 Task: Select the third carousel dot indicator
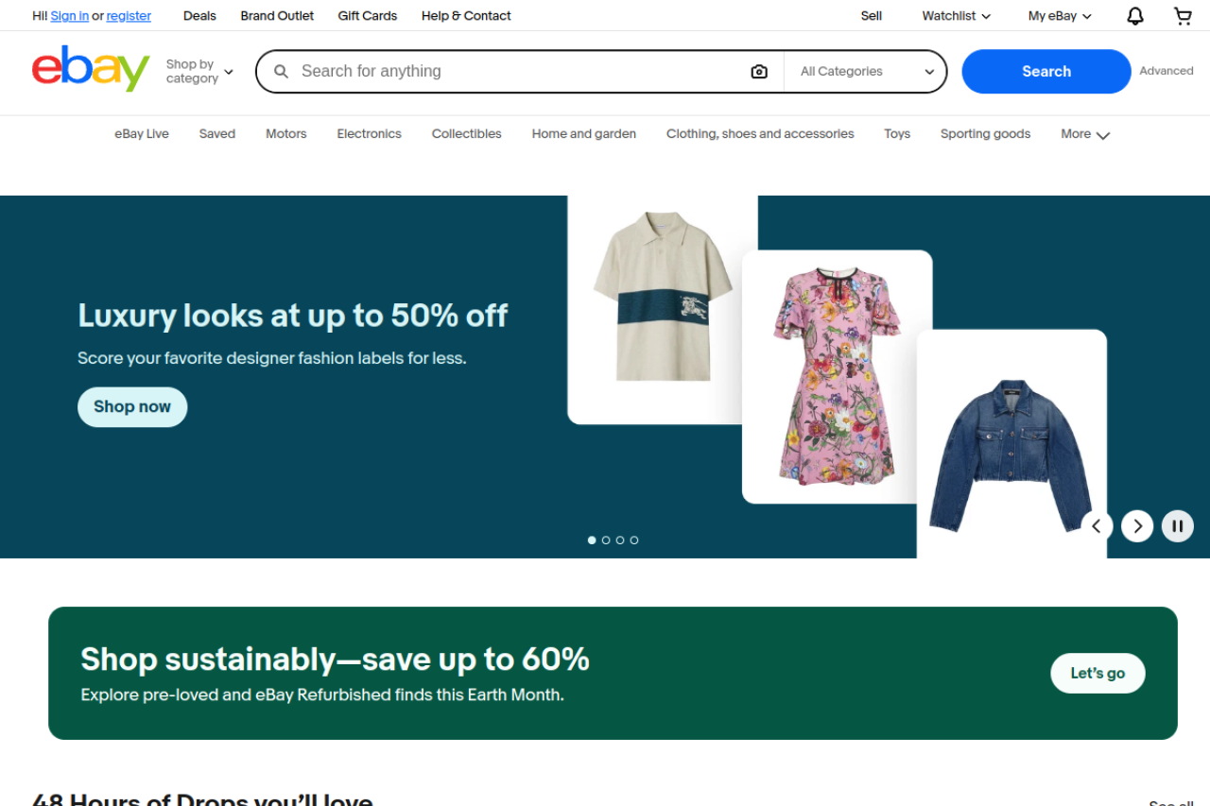tap(620, 540)
